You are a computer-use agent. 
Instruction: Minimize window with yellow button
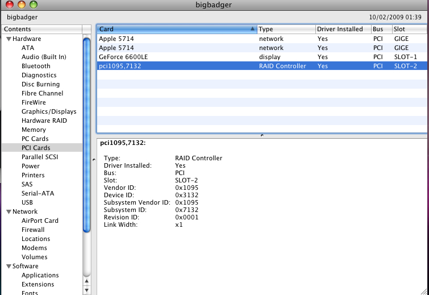click(x=22, y=5)
